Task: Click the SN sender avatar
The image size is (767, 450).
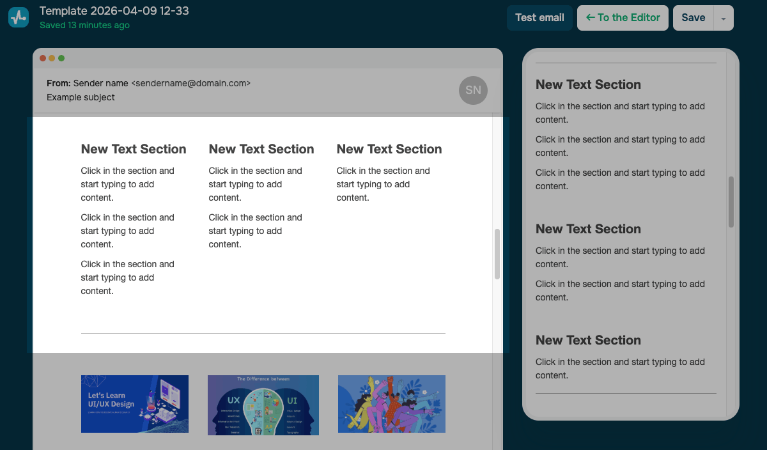Action: 473,90
